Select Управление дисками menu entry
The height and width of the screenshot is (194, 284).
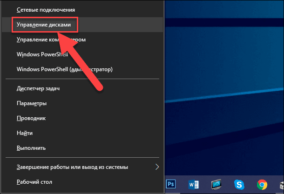click(82, 25)
